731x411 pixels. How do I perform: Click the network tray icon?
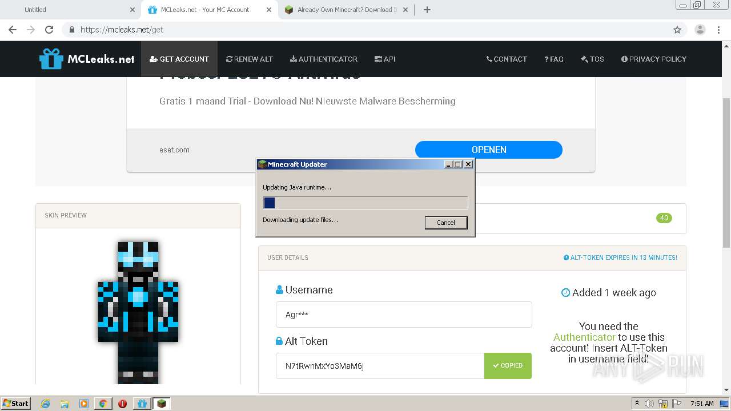click(663, 404)
